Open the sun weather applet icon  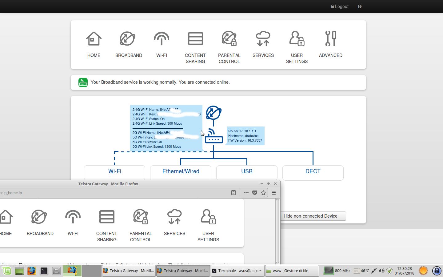tap(423, 271)
